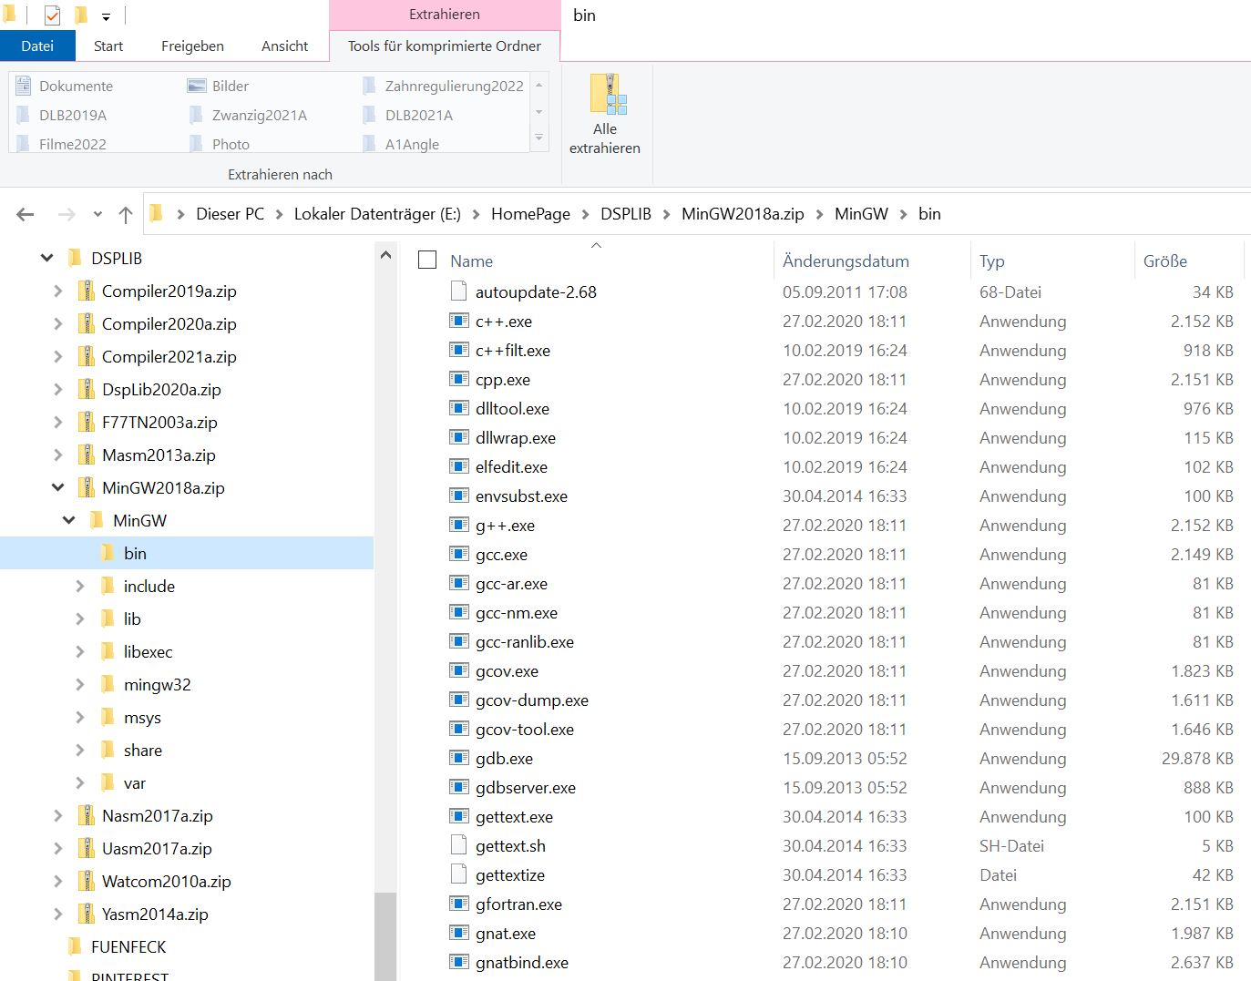Navigate to HomePage in breadcrumb
Viewport: 1251px width, 981px height.
pyautogui.click(x=530, y=214)
